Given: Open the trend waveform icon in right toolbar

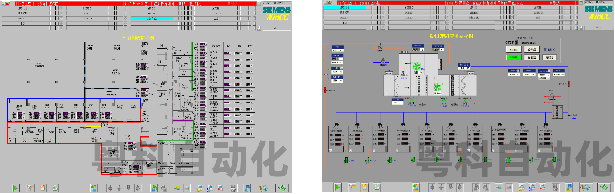Looking at the screenshot, I should point(604,187).
